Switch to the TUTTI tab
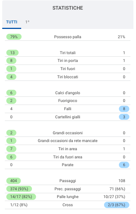This screenshot has height=214, width=136. coord(12,22)
